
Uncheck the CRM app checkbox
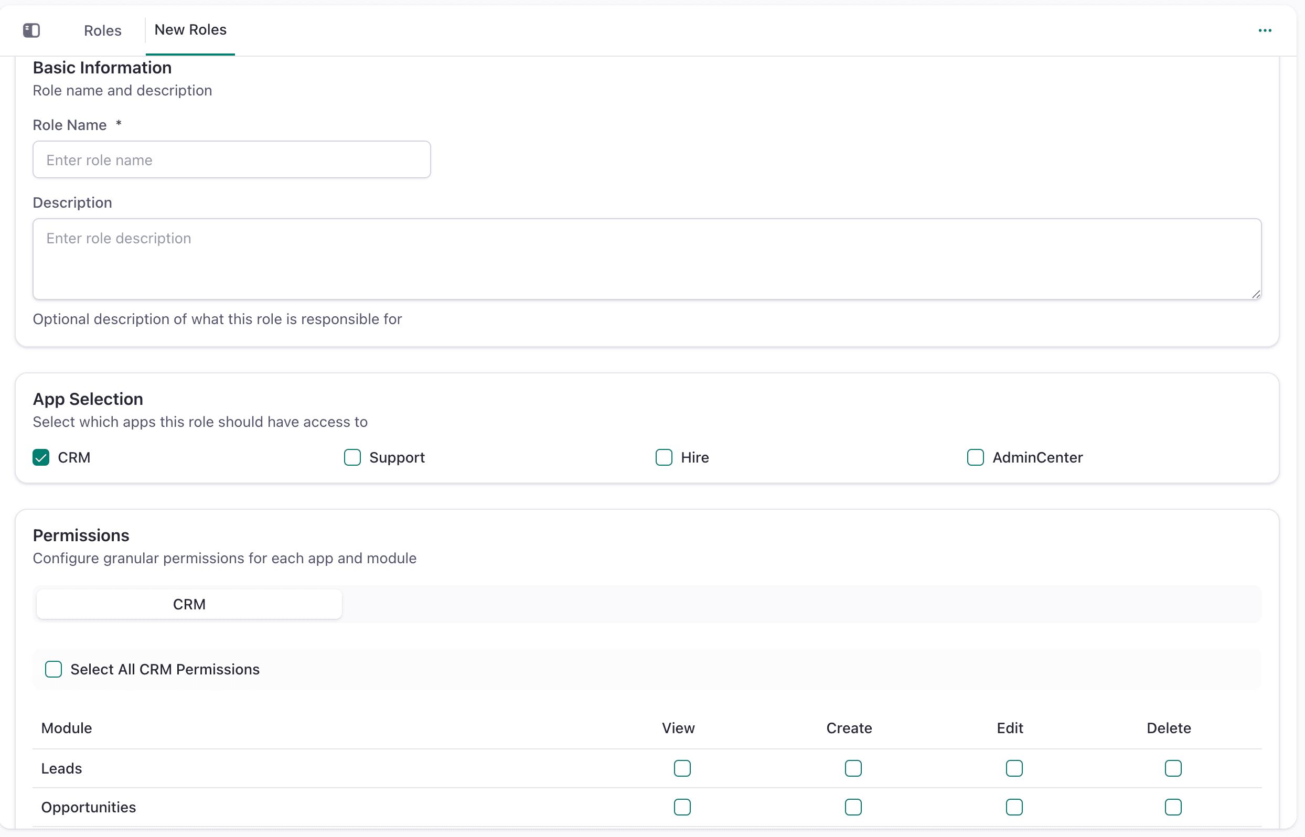41,458
